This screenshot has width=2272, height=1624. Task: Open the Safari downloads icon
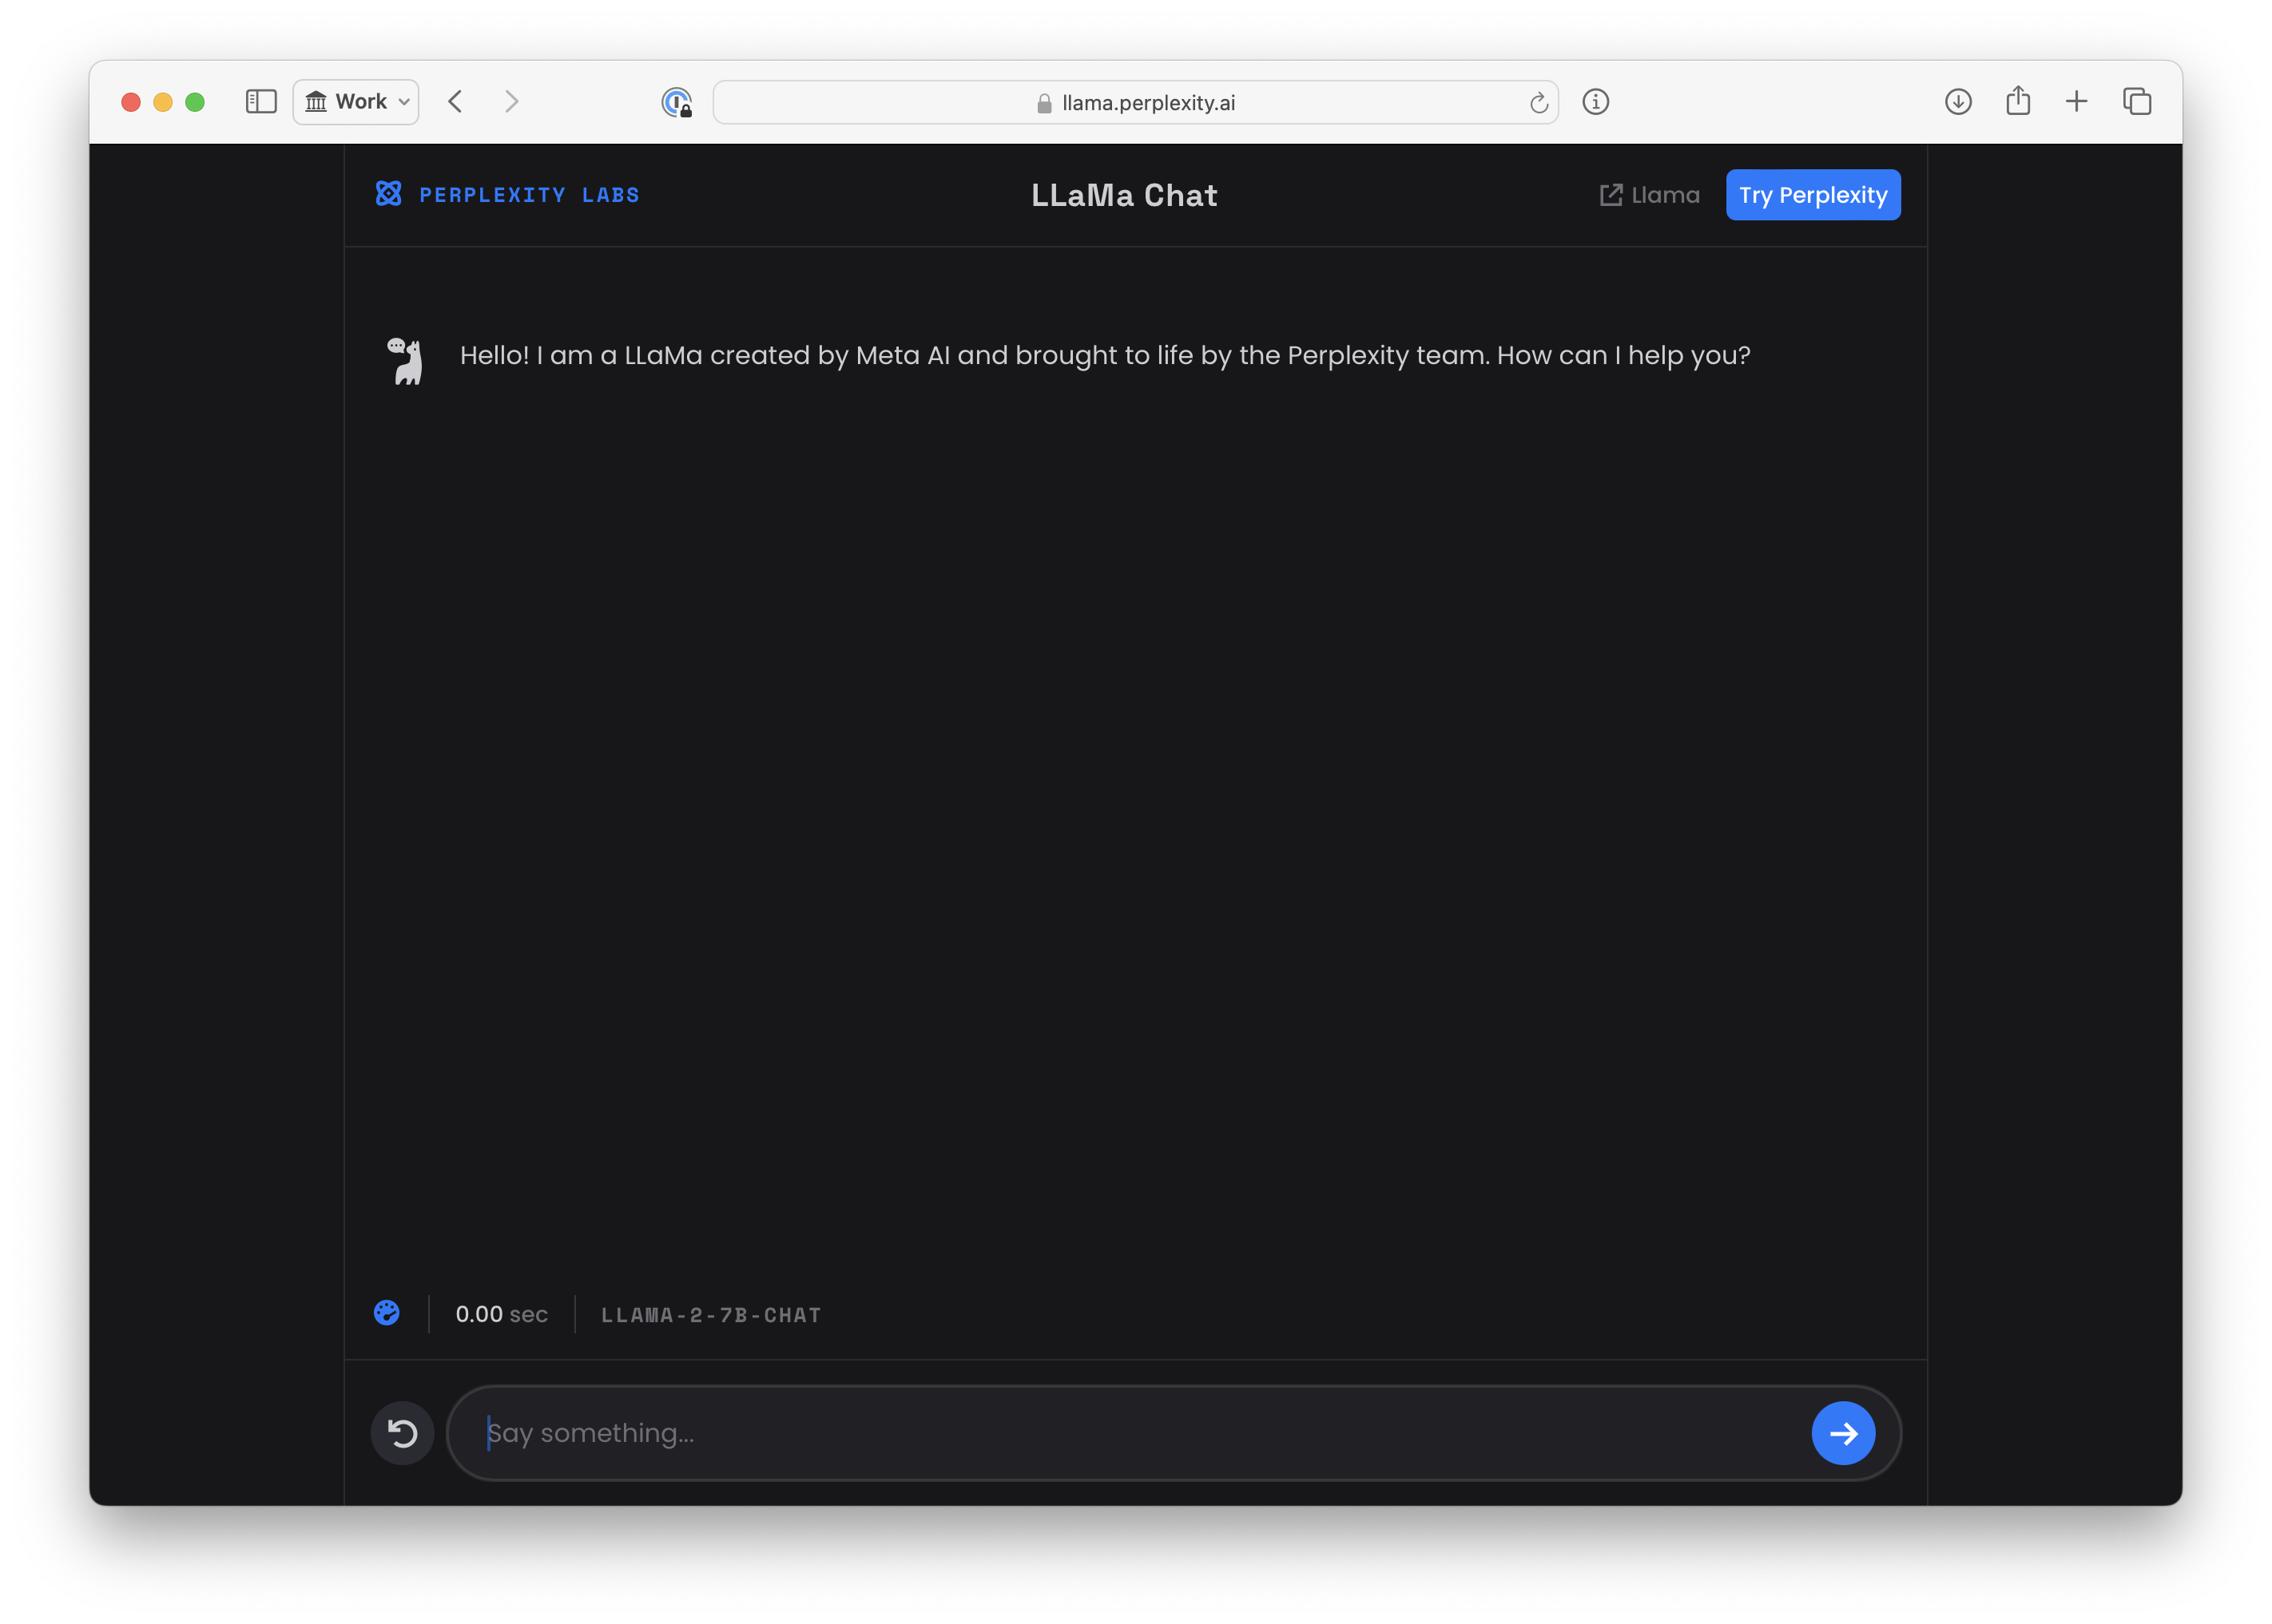pos(1958,102)
